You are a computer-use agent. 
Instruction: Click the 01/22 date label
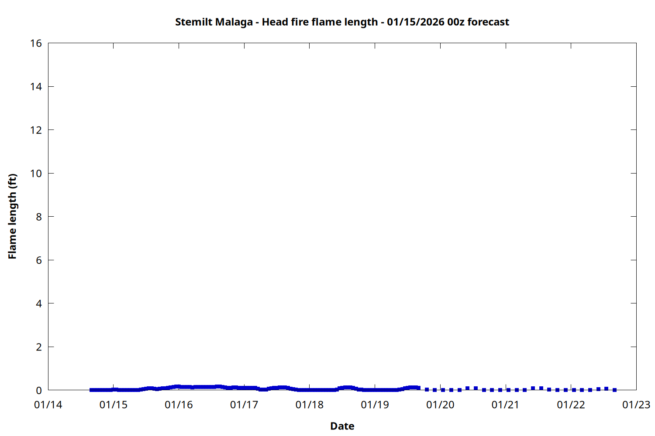pos(571,405)
